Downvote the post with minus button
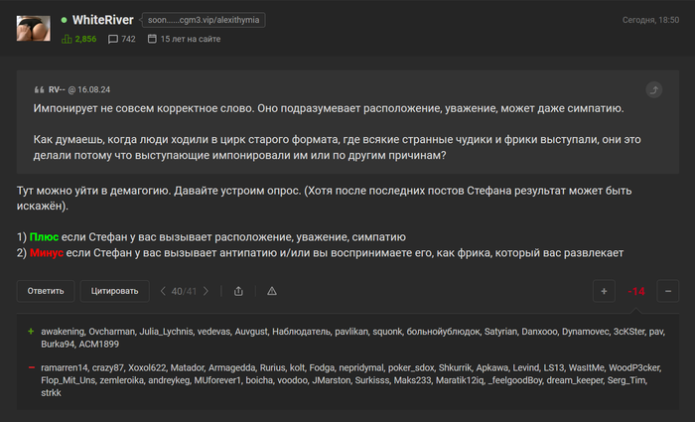Screen dimensions: 695x422 point(668,291)
